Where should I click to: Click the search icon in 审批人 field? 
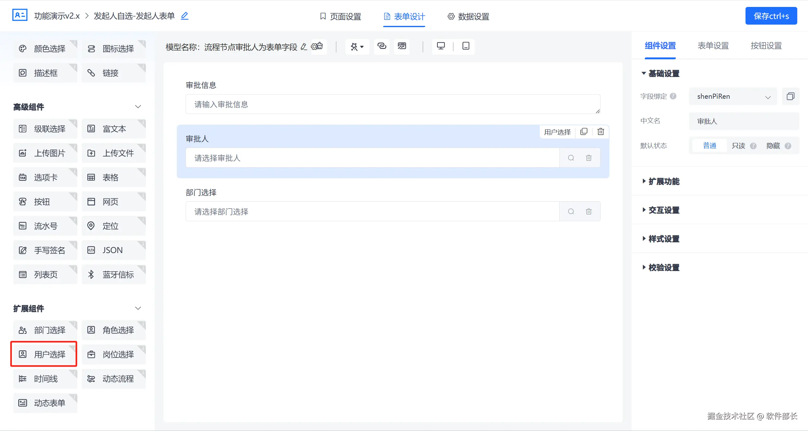coord(571,158)
